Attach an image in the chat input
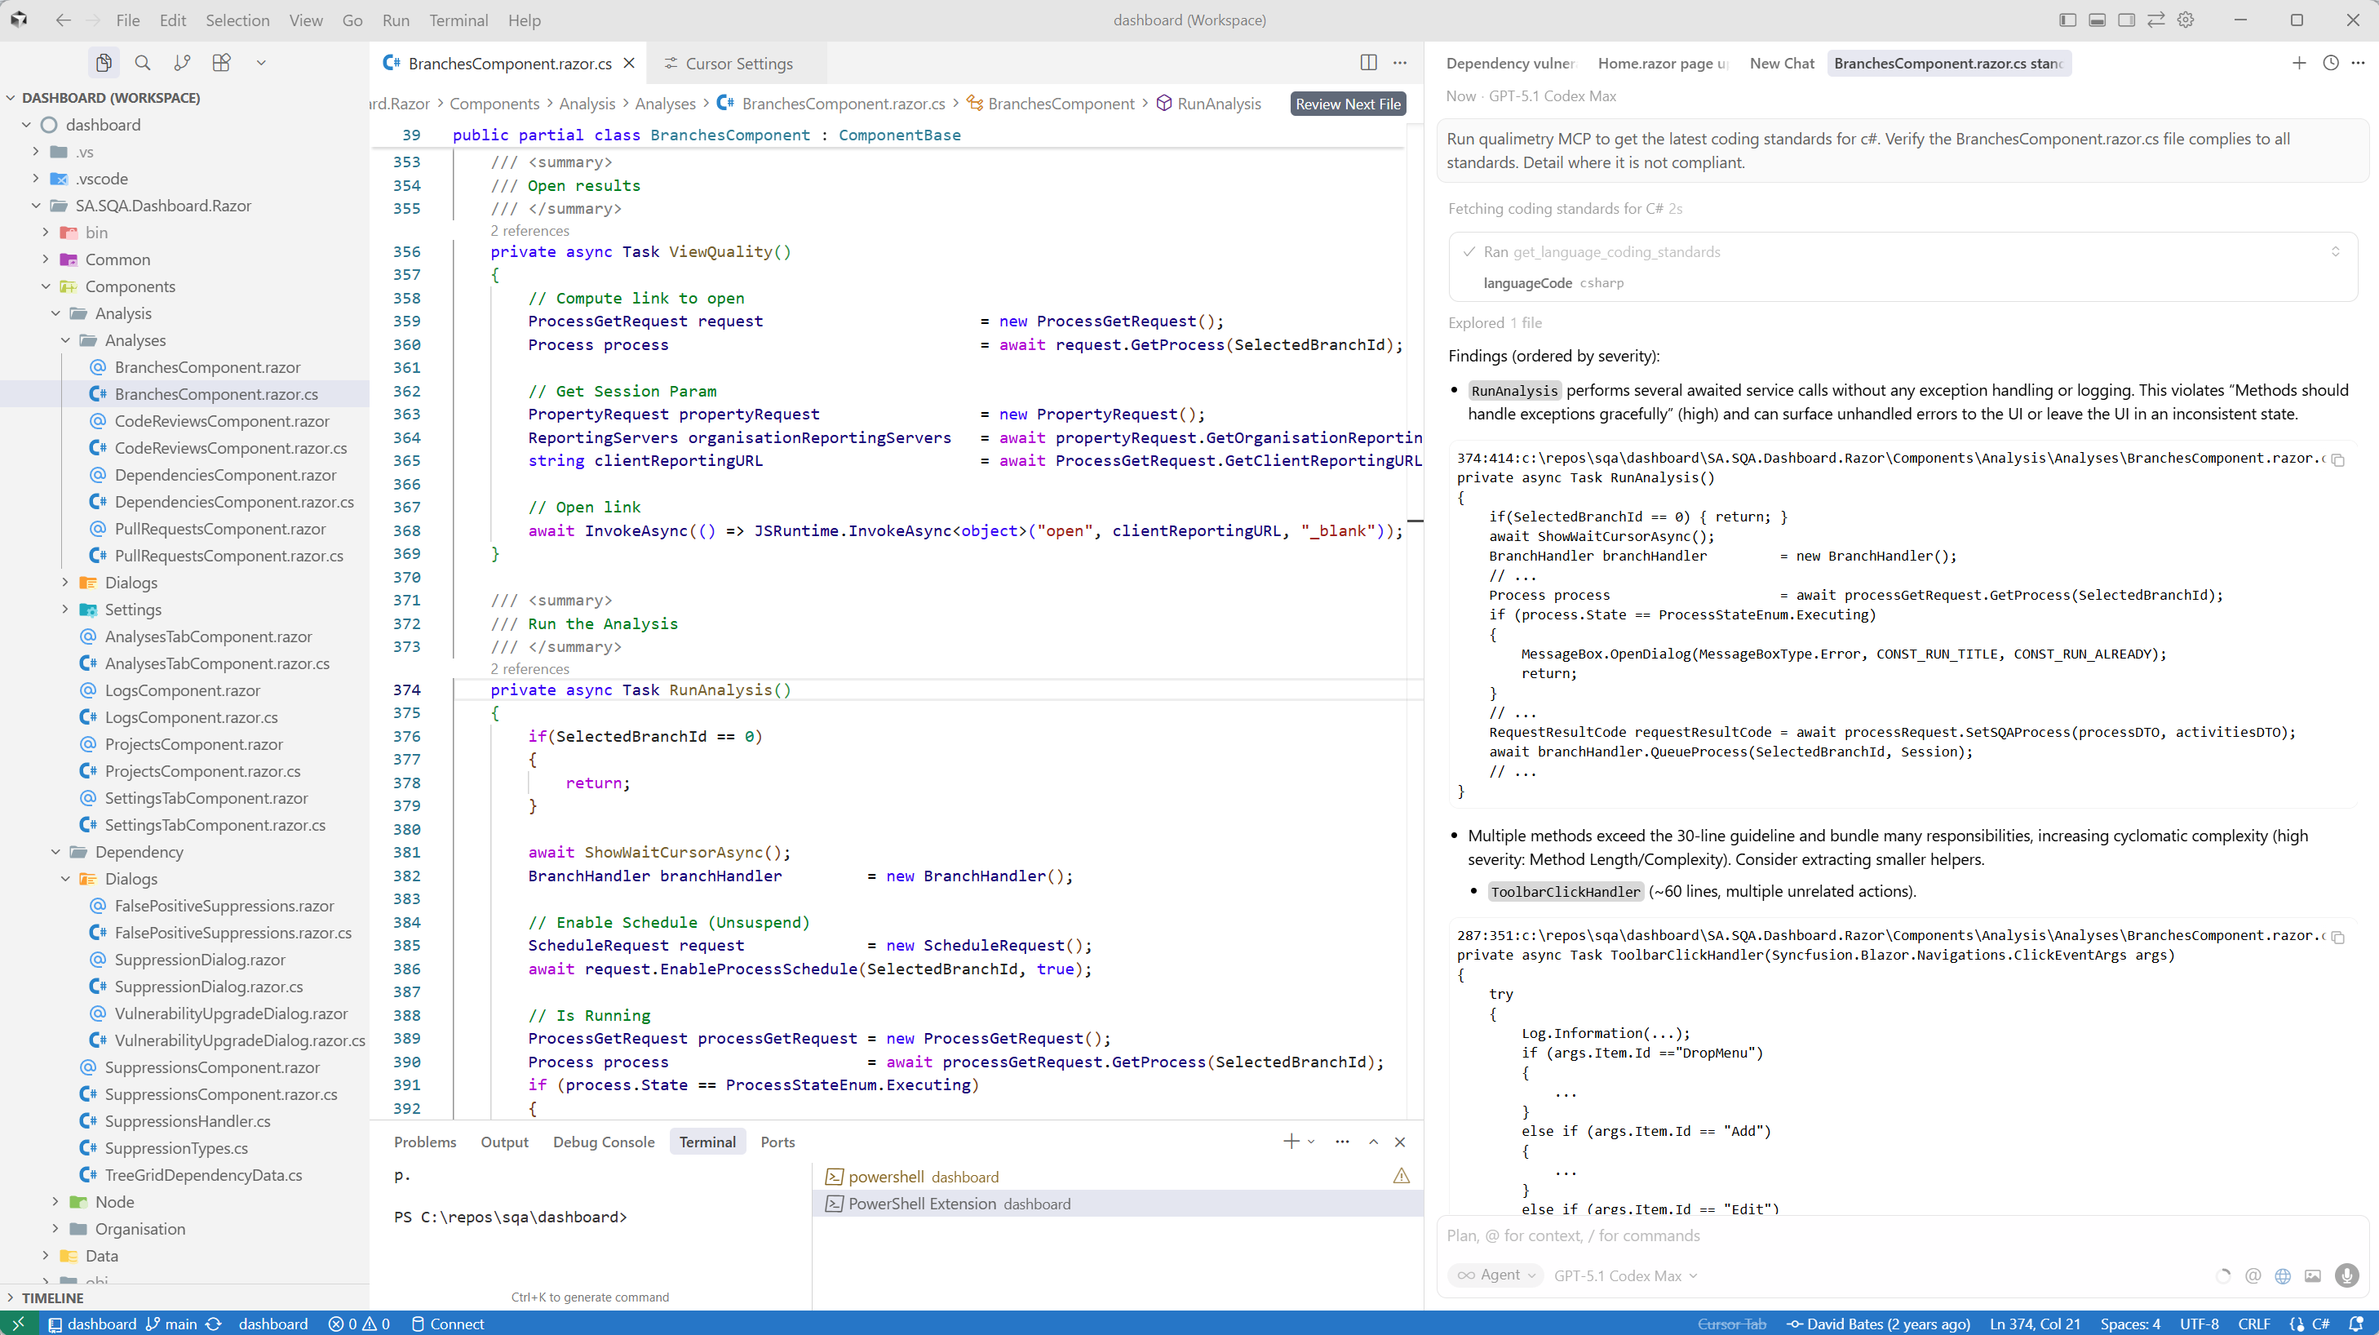The image size is (2379, 1335). coord(2314,1276)
